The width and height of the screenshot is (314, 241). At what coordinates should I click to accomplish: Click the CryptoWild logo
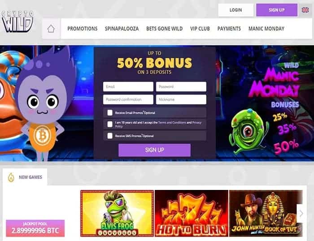pos(17,22)
